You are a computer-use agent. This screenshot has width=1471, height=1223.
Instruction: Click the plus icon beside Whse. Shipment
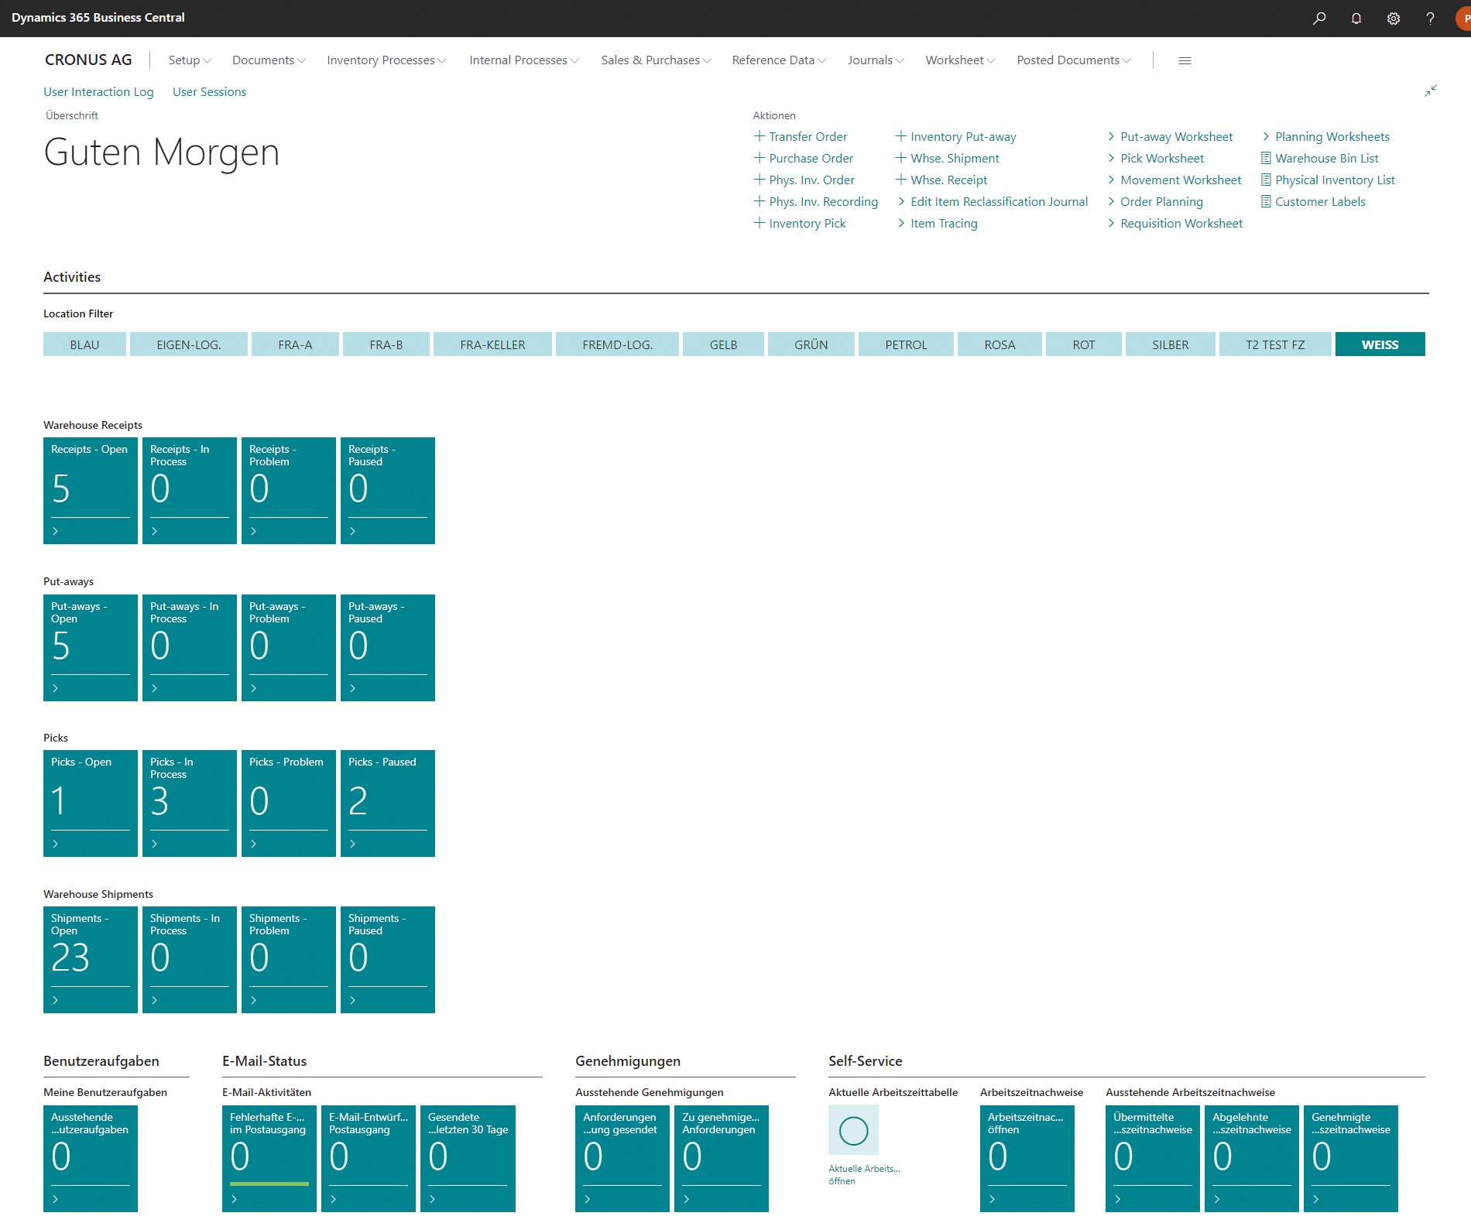pyautogui.click(x=901, y=158)
